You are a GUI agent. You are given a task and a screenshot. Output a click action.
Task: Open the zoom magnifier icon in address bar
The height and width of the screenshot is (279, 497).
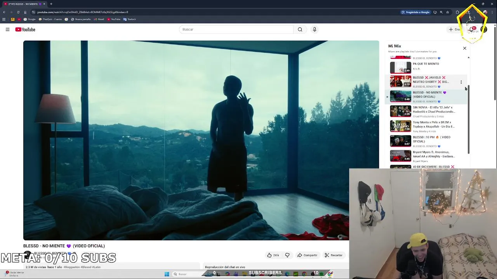click(441, 12)
